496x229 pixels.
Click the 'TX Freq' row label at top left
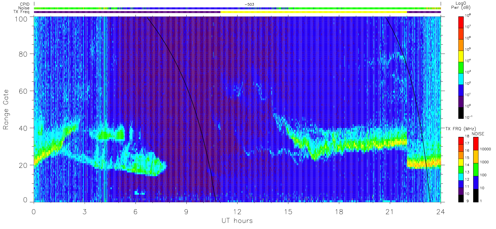pos(22,12)
